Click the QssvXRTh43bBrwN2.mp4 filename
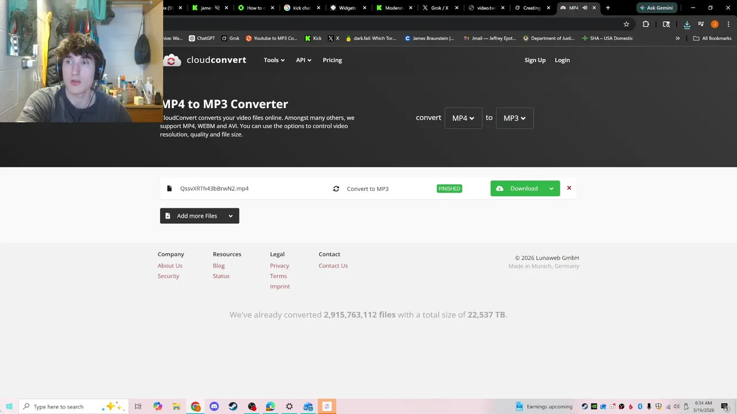This screenshot has height=414, width=737. [x=214, y=189]
